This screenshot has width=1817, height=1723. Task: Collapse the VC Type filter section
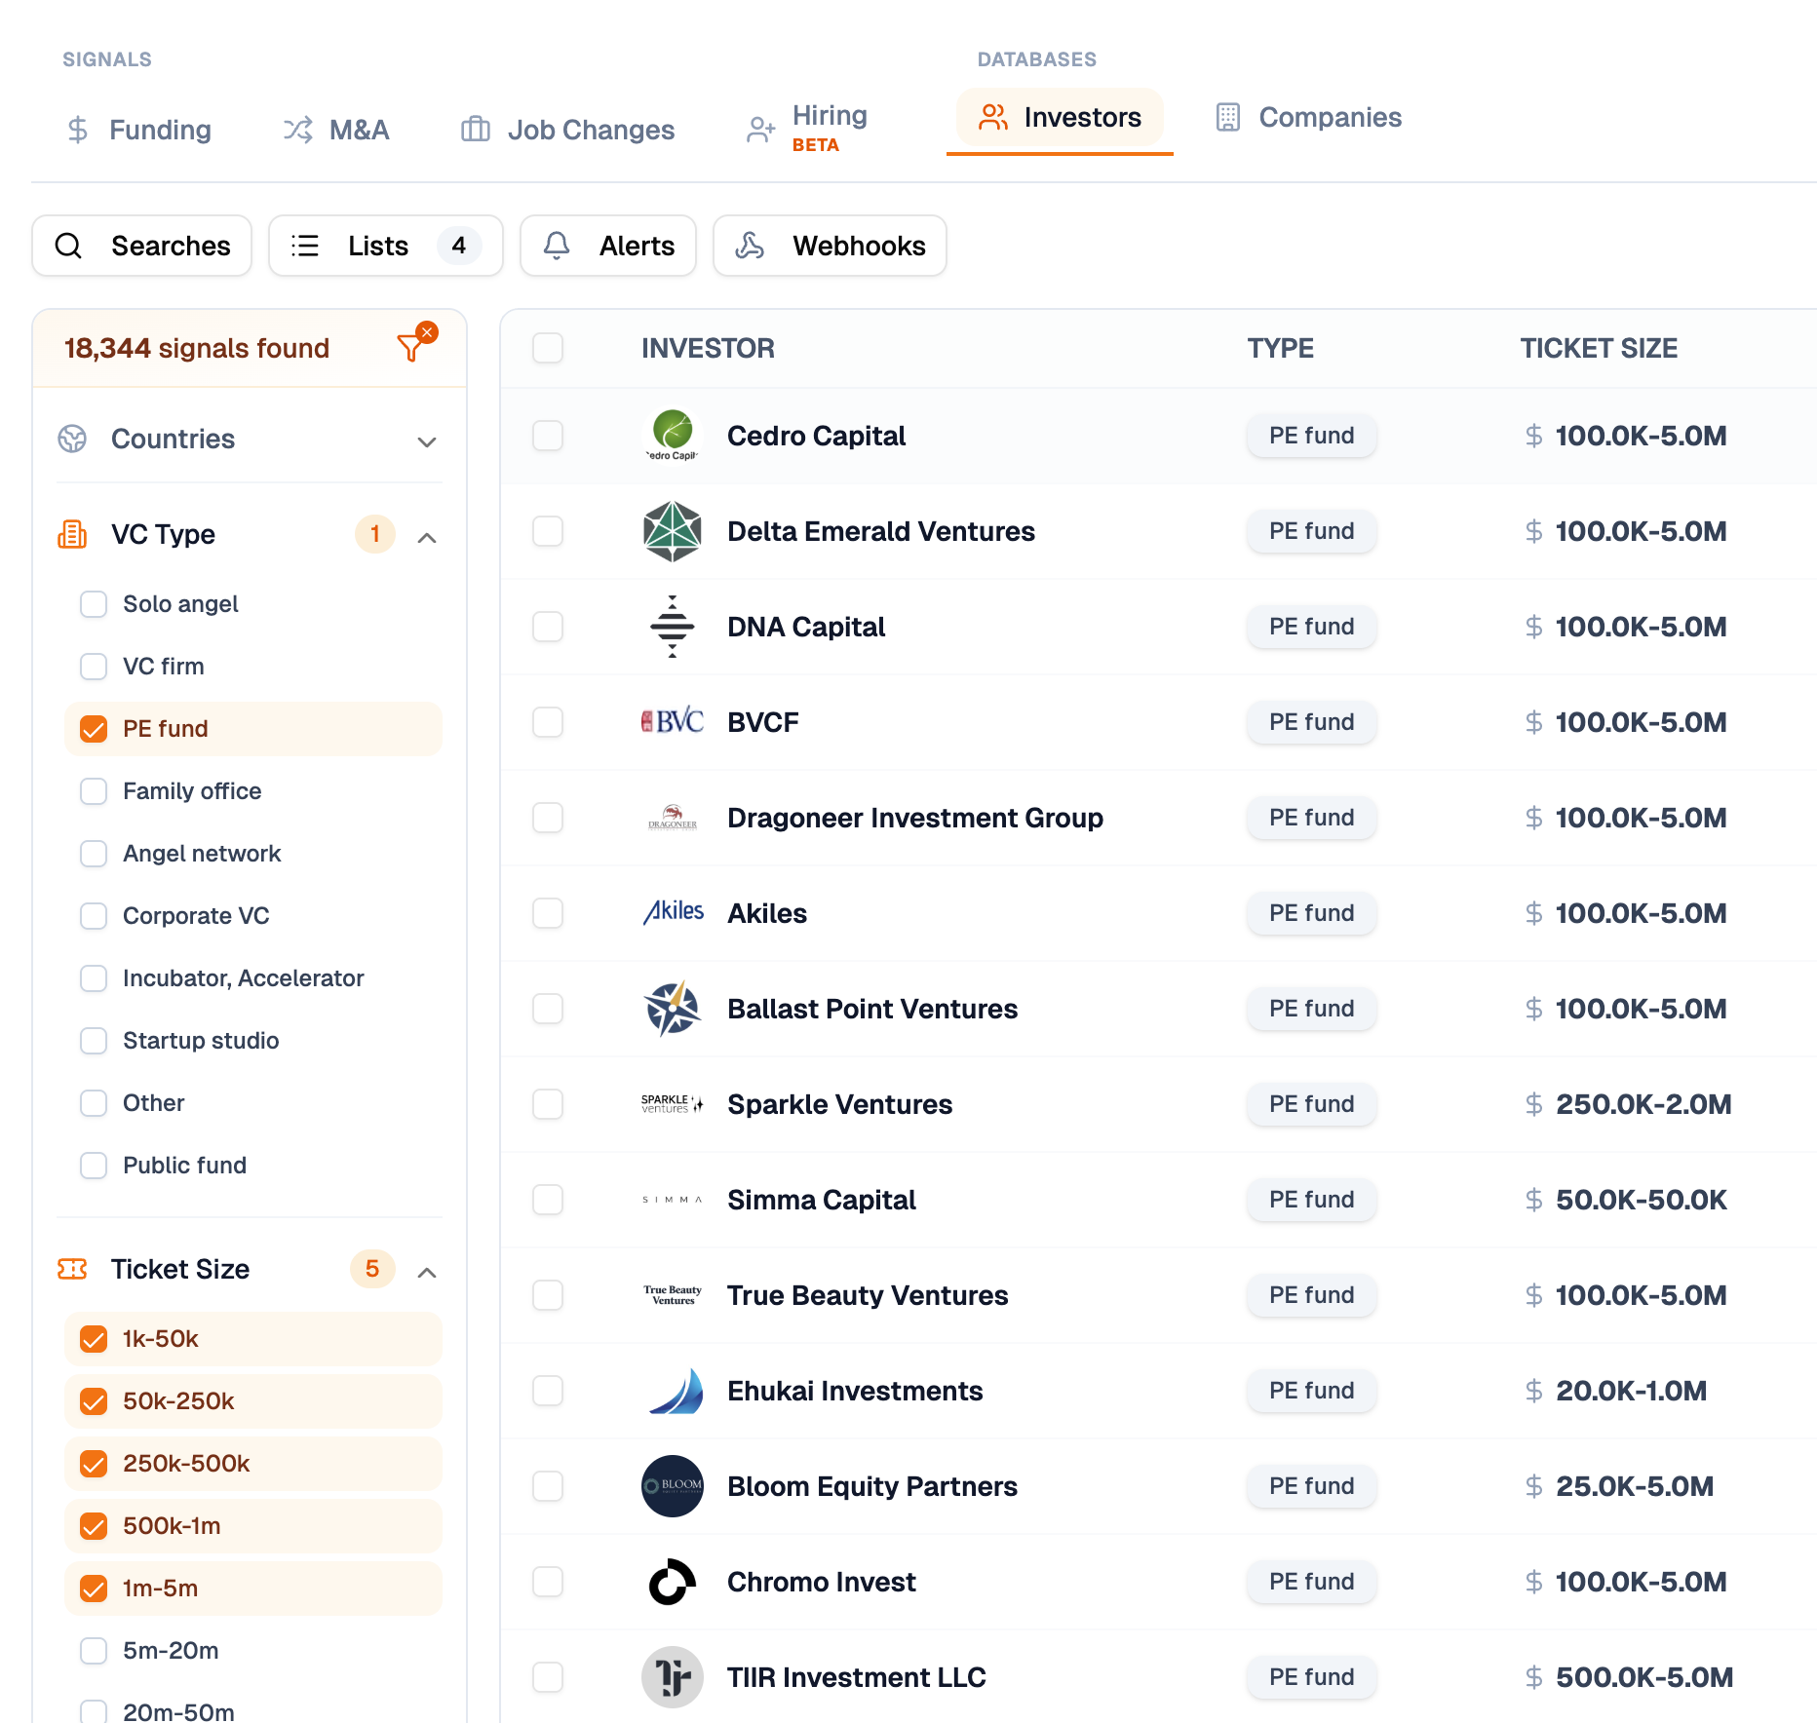tap(427, 537)
